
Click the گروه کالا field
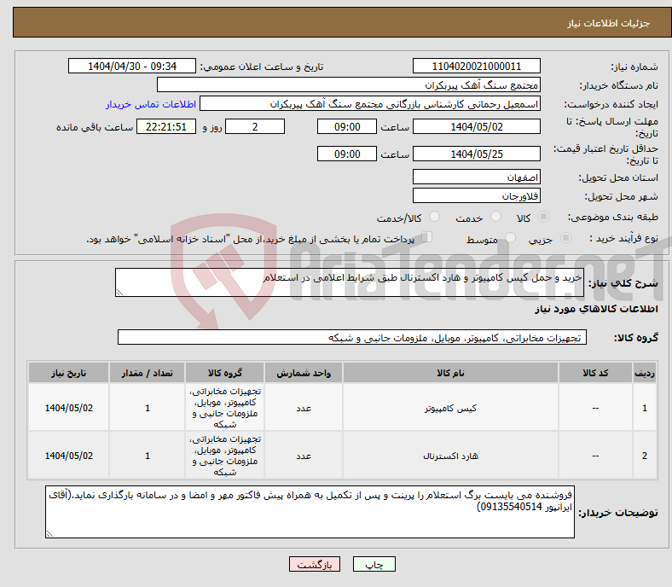click(x=352, y=338)
